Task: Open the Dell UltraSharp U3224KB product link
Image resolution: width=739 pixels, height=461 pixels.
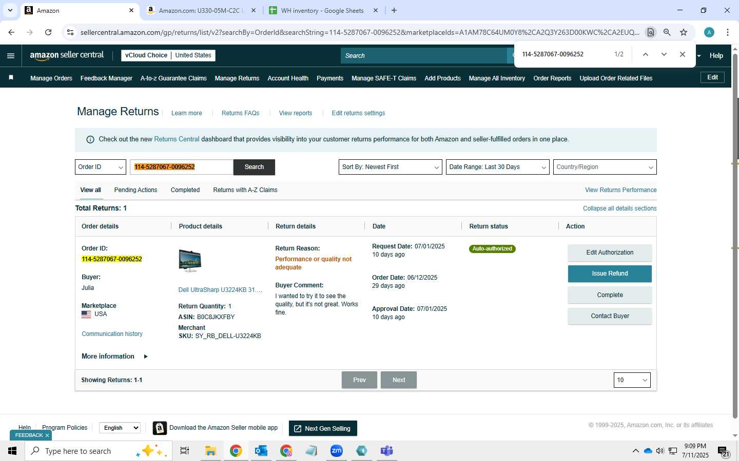Action: 220,290
